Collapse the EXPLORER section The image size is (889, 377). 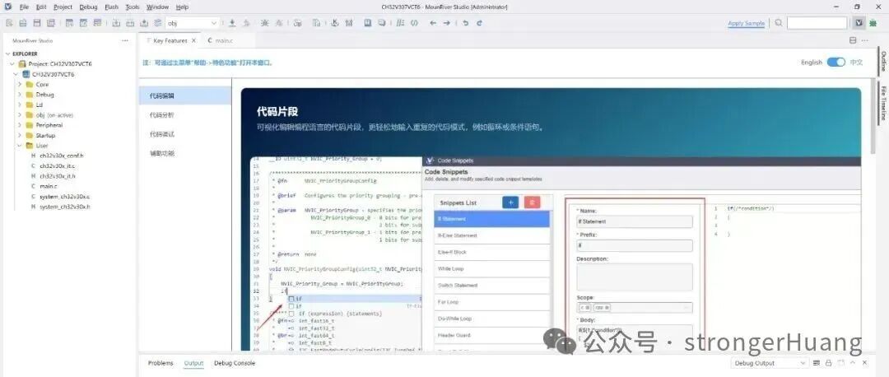(8, 54)
